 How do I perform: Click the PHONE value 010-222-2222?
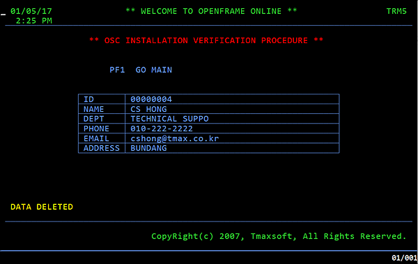[x=162, y=129]
